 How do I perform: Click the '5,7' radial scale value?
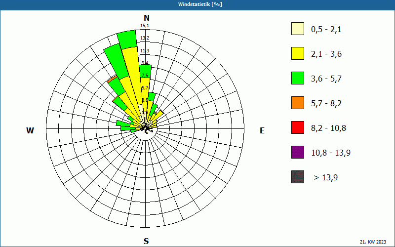point(145,88)
